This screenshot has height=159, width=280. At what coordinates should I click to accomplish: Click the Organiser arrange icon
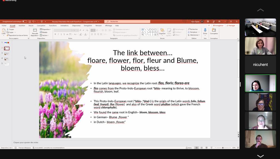pyautogui.click(x=162, y=31)
